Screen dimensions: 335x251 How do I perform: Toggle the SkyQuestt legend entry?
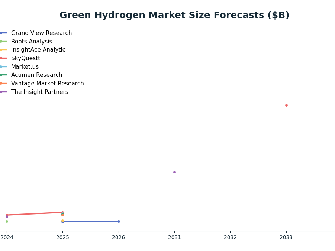point(20,58)
